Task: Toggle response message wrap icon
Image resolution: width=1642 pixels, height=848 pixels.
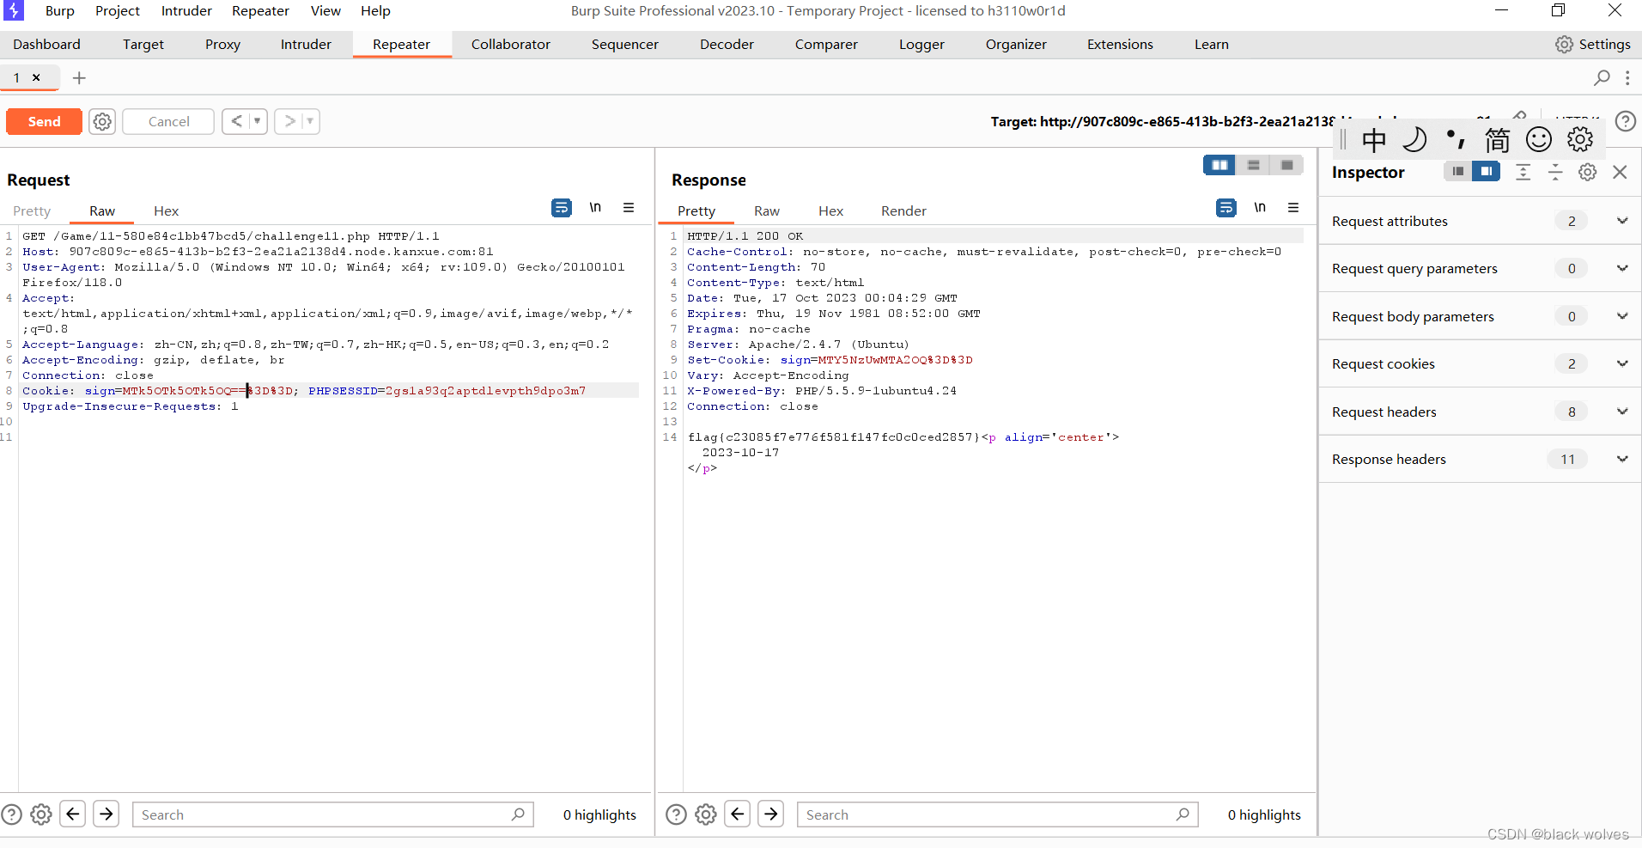Action: pos(1226,208)
